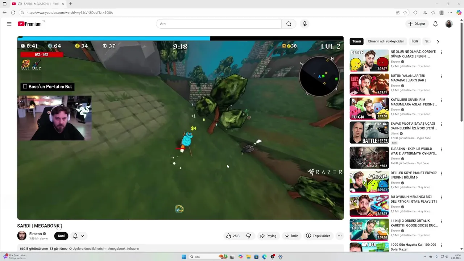Click the search magnifier button
The height and width of the screenshot is (261, 464).
point(289,24)
